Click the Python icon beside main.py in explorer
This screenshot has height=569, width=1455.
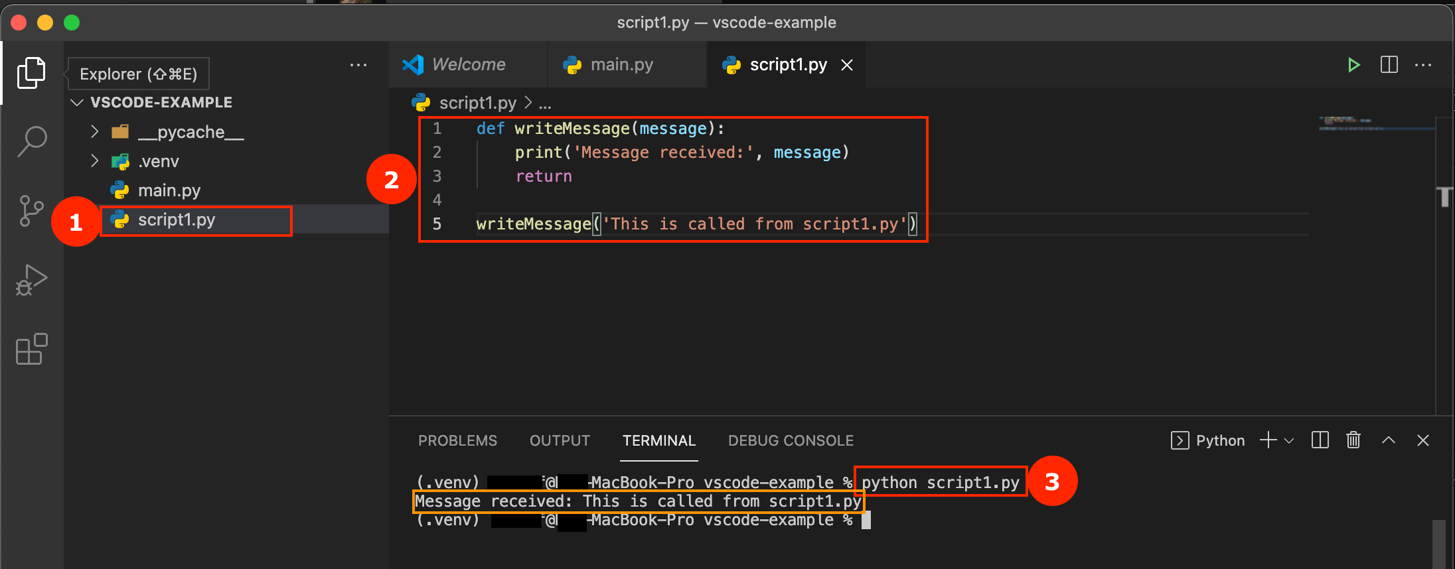[x=119, y=191]
